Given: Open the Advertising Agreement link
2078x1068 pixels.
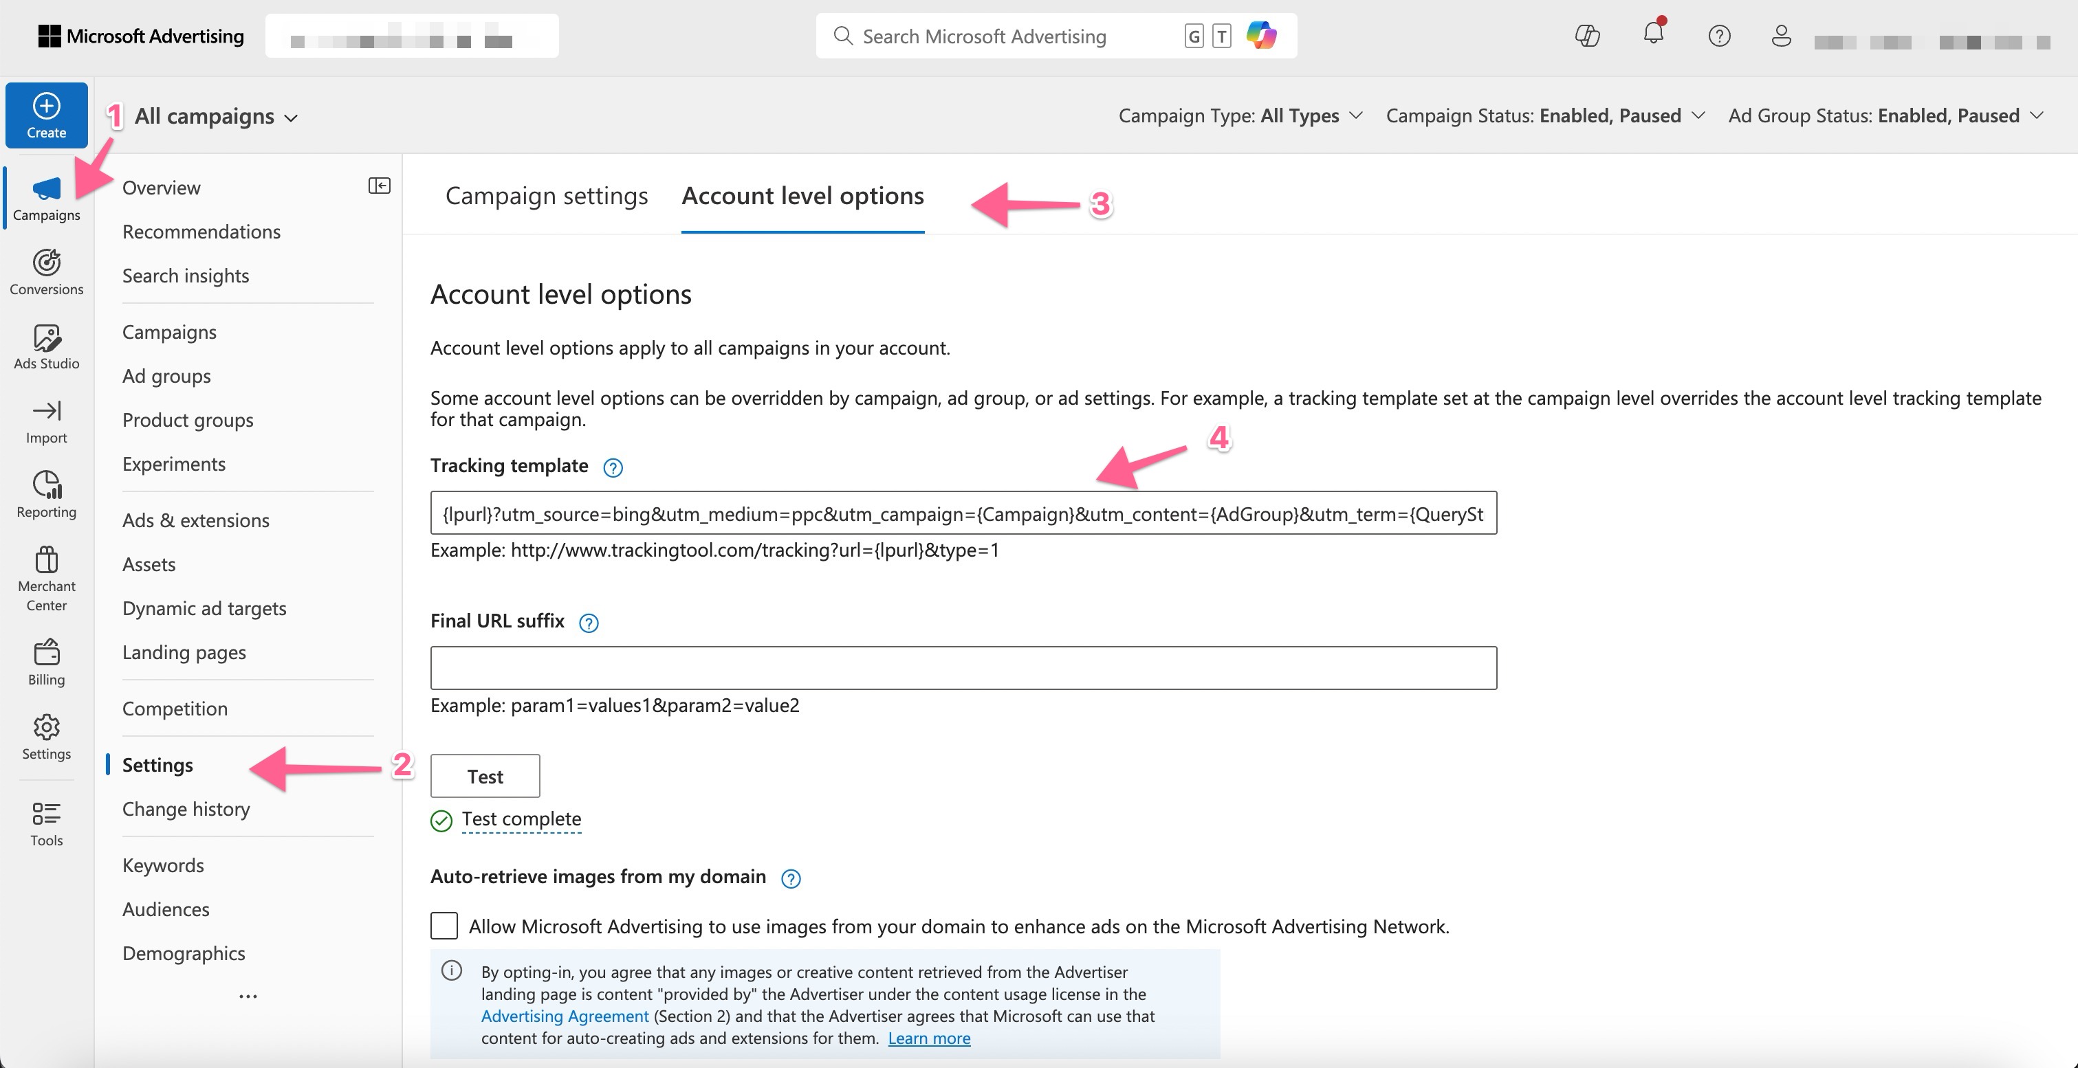Looking at the screenshot, I should 565,1016.
